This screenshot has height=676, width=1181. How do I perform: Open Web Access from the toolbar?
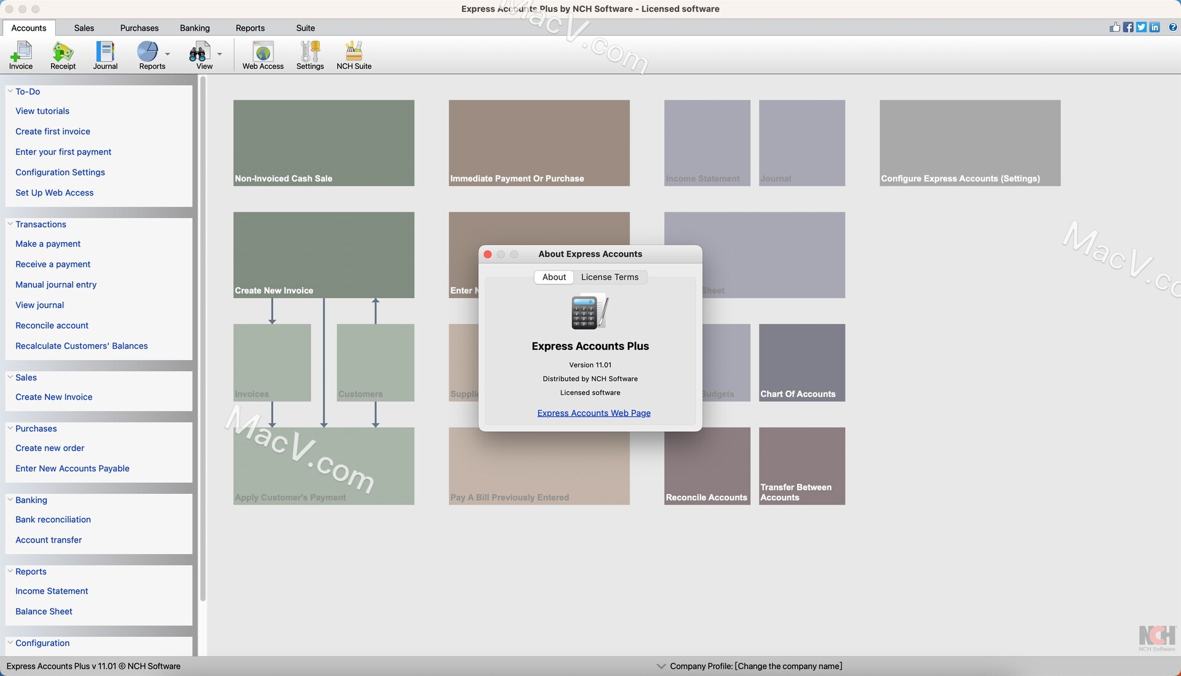[263, 55]
